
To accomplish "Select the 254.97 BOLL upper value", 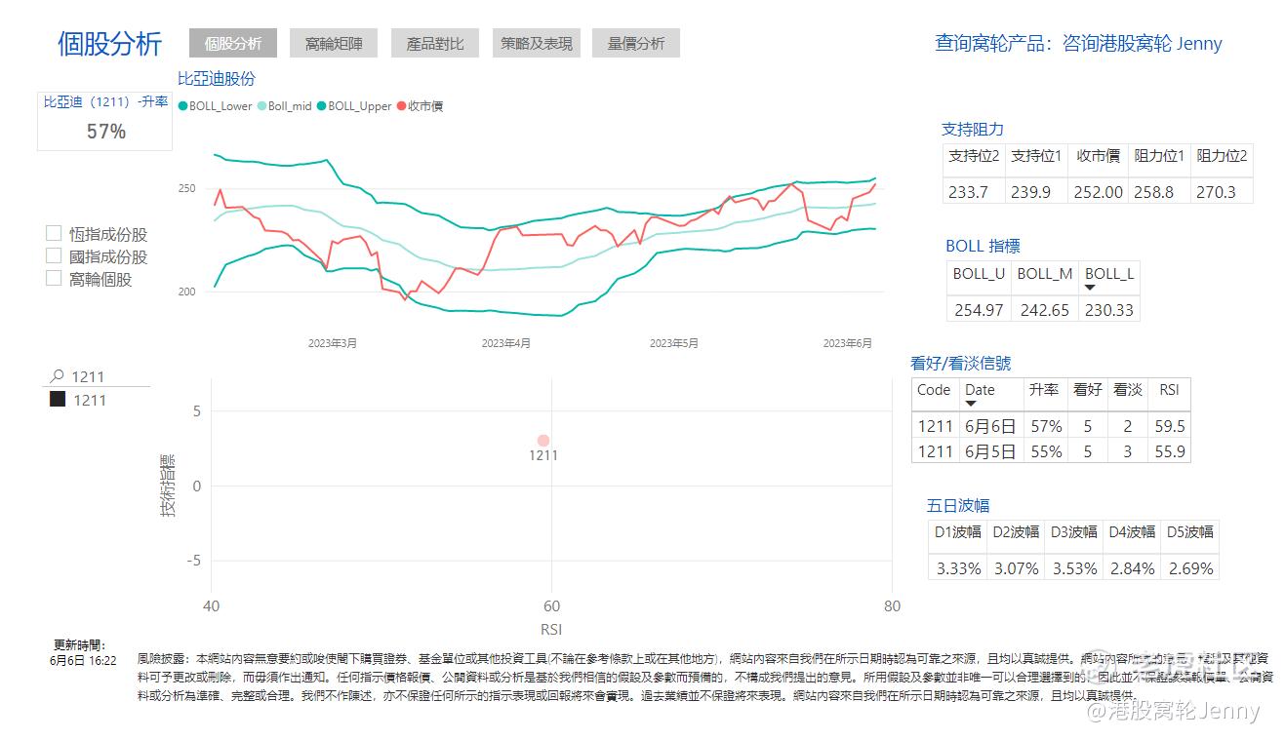I will click(979, 310).
